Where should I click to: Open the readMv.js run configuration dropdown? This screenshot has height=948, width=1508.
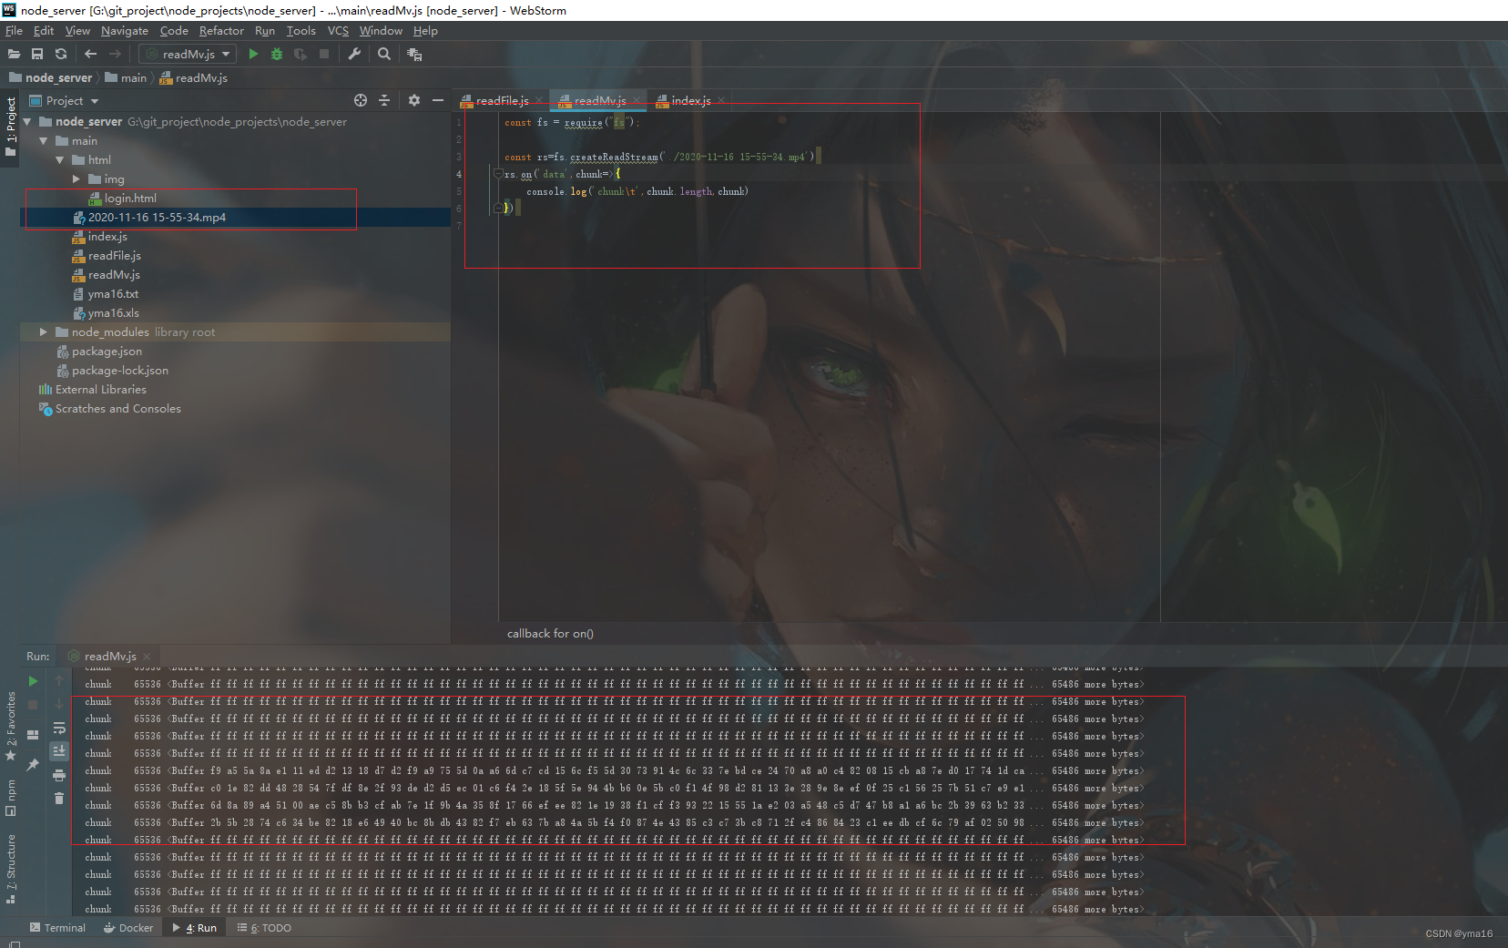click(x=188, y=55)
